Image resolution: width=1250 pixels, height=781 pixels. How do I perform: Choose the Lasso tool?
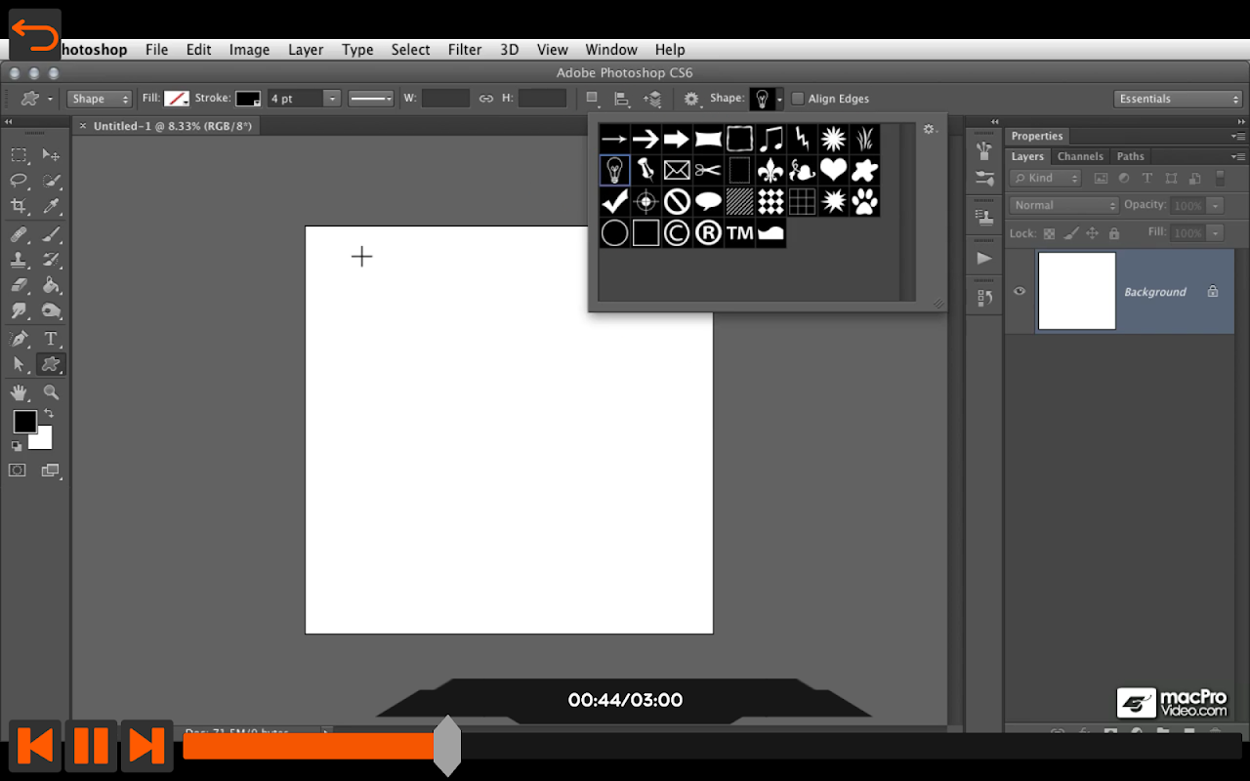point(19,181)
